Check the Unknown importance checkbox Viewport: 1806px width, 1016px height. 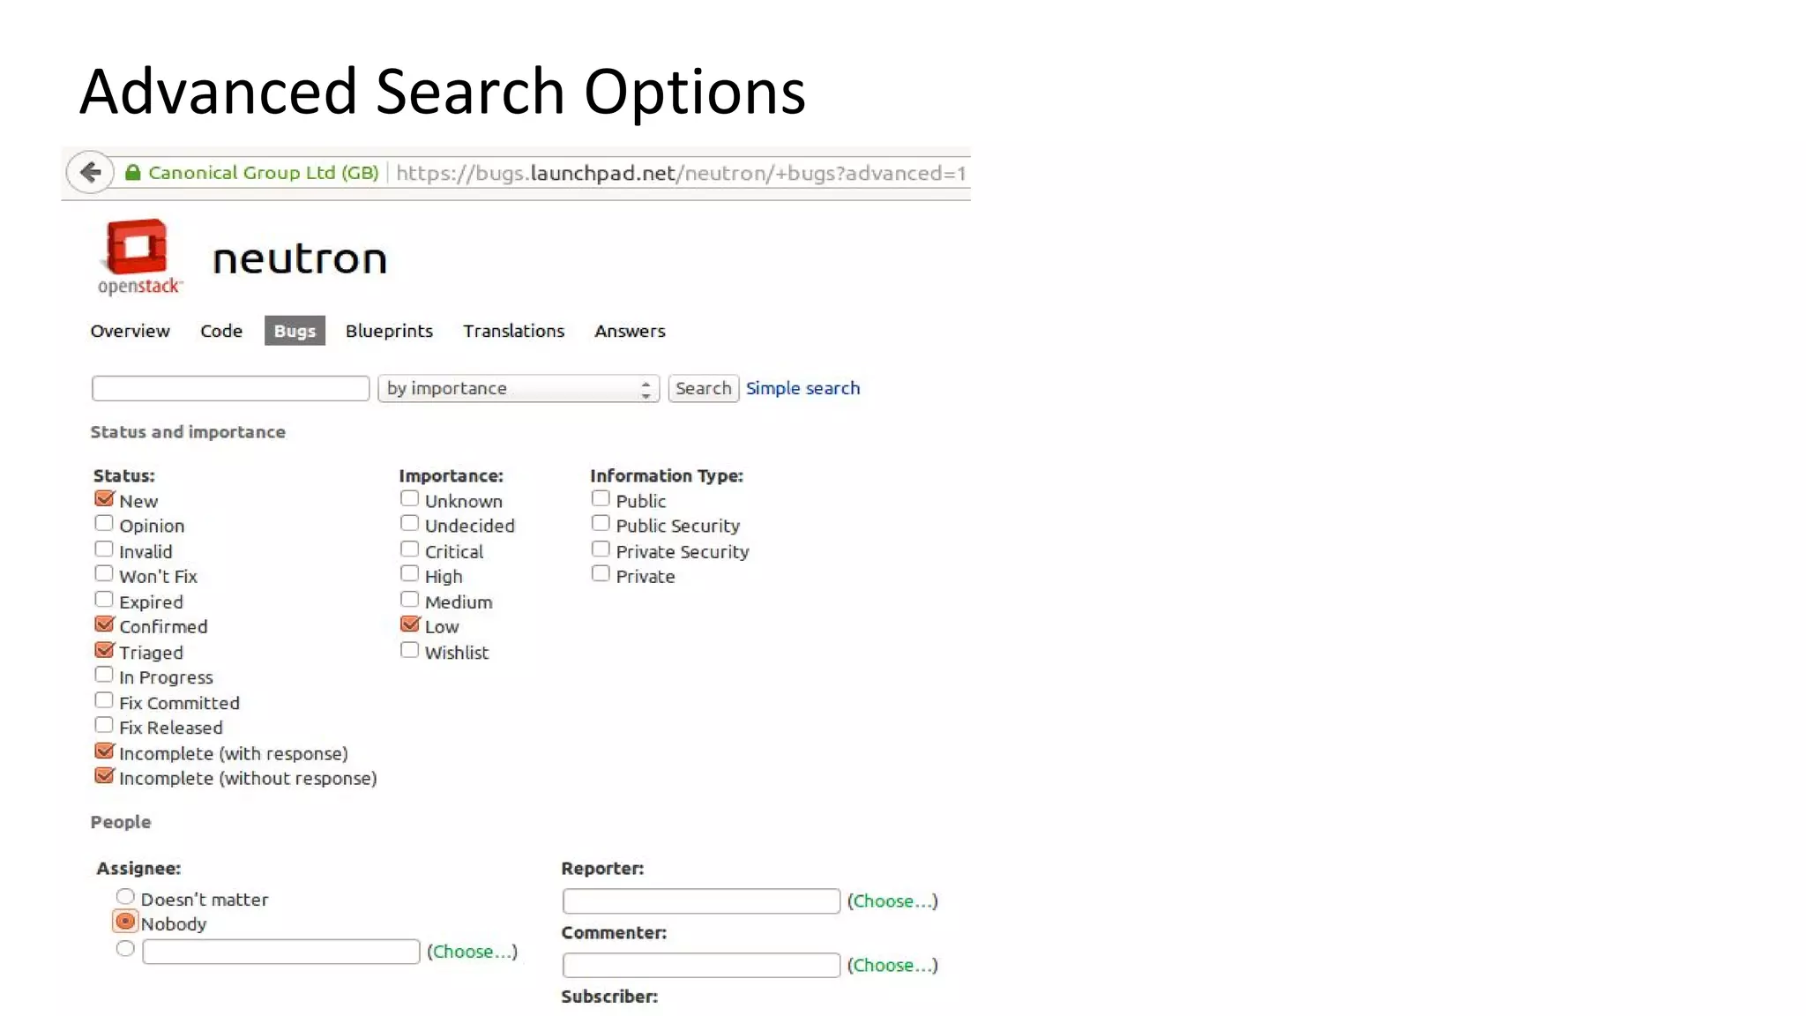pos(409,498)
